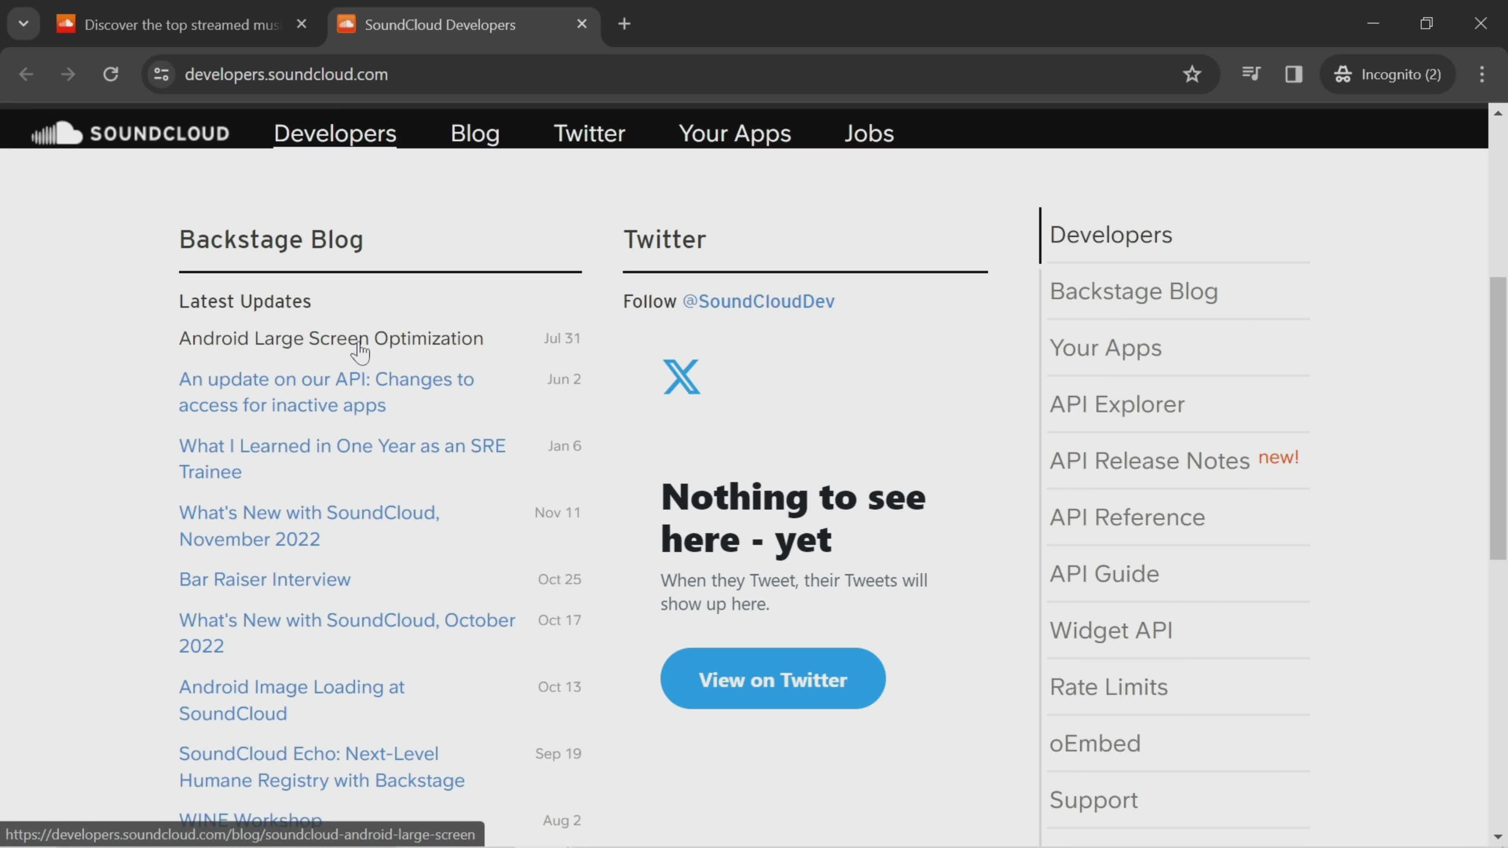
Task: Close the Discover the top streamed music tab
Action: coord(302,24)
